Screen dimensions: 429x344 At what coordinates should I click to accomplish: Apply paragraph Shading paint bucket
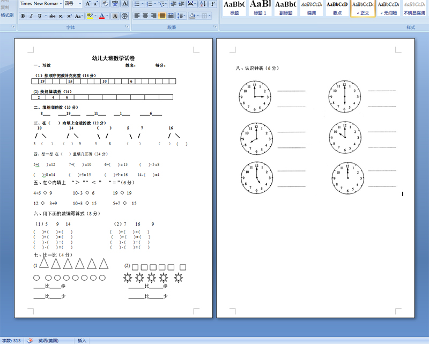(193, 16)
